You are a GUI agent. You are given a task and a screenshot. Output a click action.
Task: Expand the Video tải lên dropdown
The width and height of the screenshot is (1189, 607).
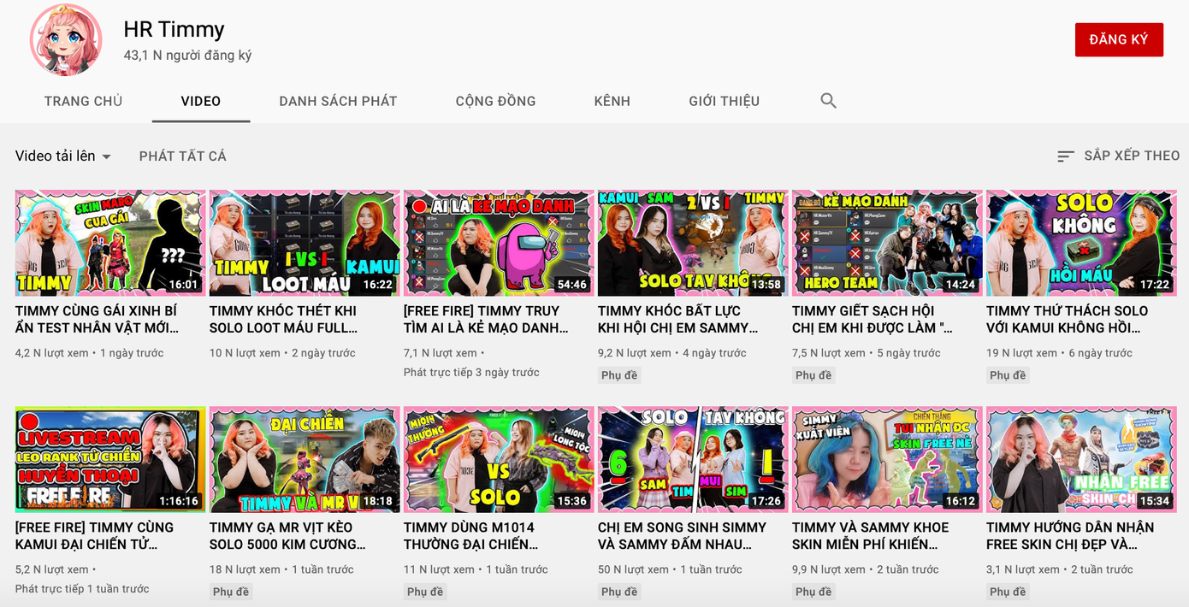62,156
